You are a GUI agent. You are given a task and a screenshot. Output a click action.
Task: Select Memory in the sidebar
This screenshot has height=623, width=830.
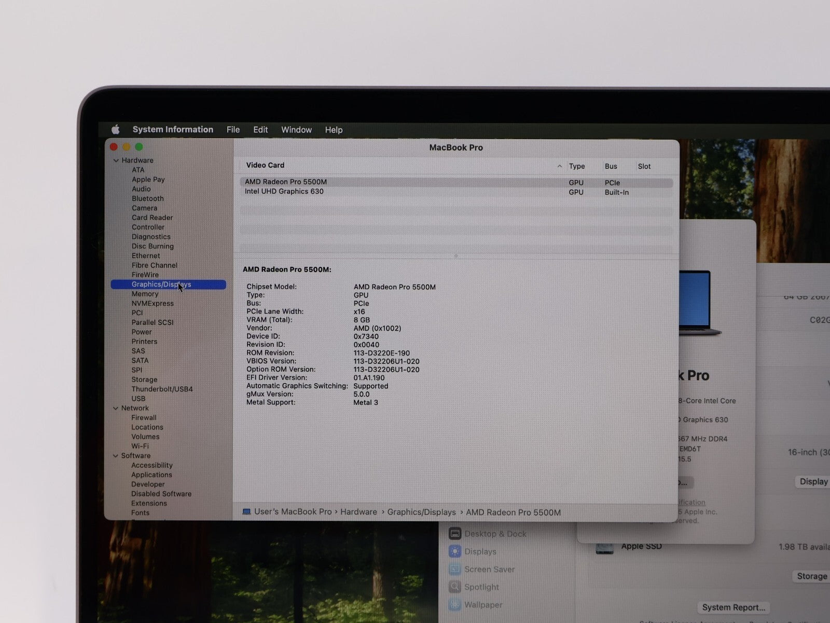[x=145, y=294]
